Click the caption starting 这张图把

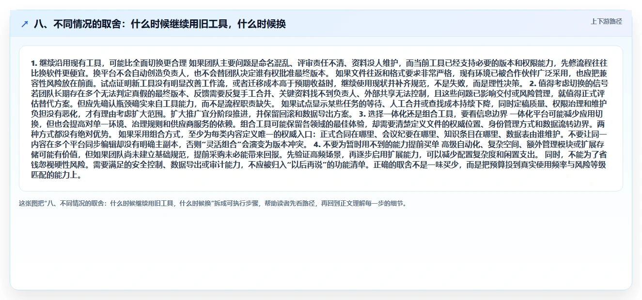(x=214, y=203)
